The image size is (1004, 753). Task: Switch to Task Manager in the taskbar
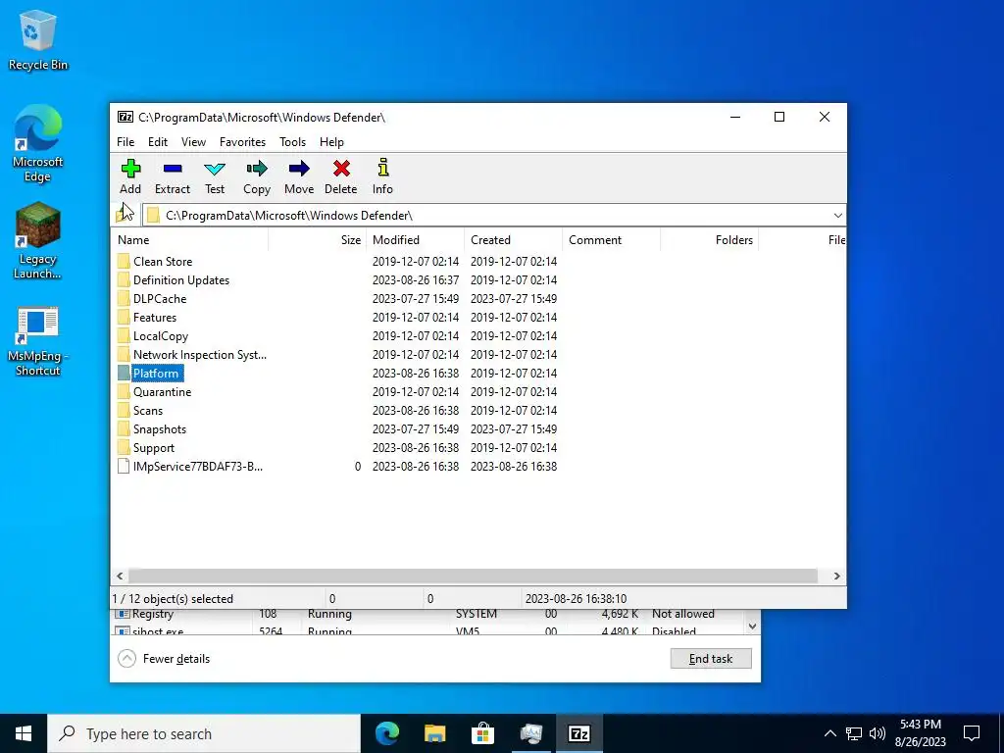pos(531,733)
